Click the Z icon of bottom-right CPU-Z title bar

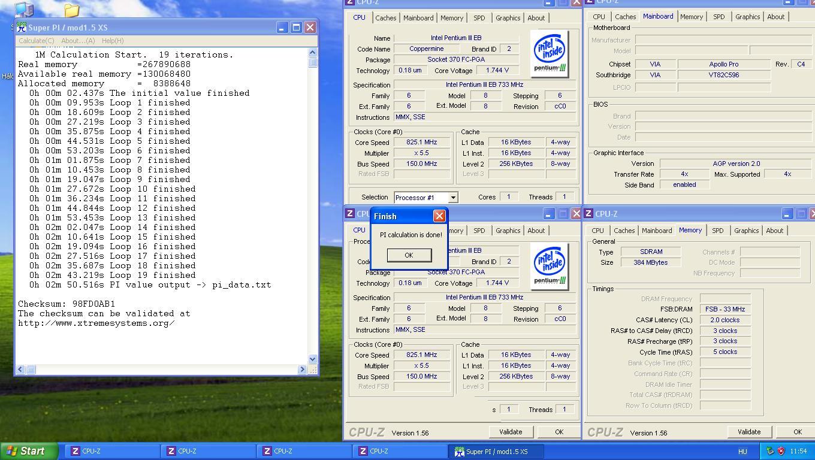(589, 214)
